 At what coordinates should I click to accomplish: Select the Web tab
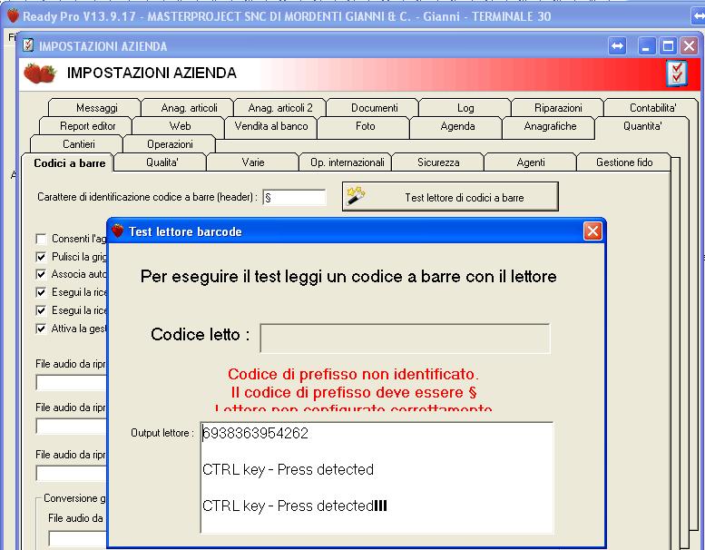pos(180,126)
